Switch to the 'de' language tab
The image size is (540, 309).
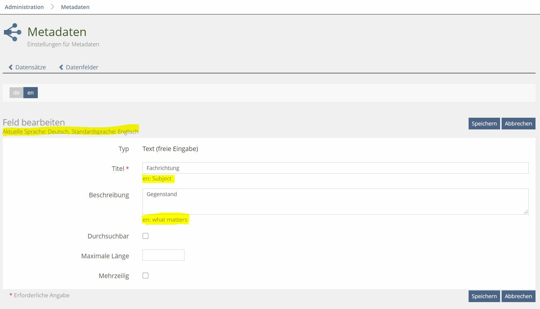point(16,92)
